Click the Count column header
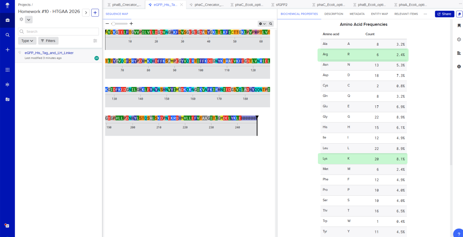The image size is (463, 237). [370, 34]
